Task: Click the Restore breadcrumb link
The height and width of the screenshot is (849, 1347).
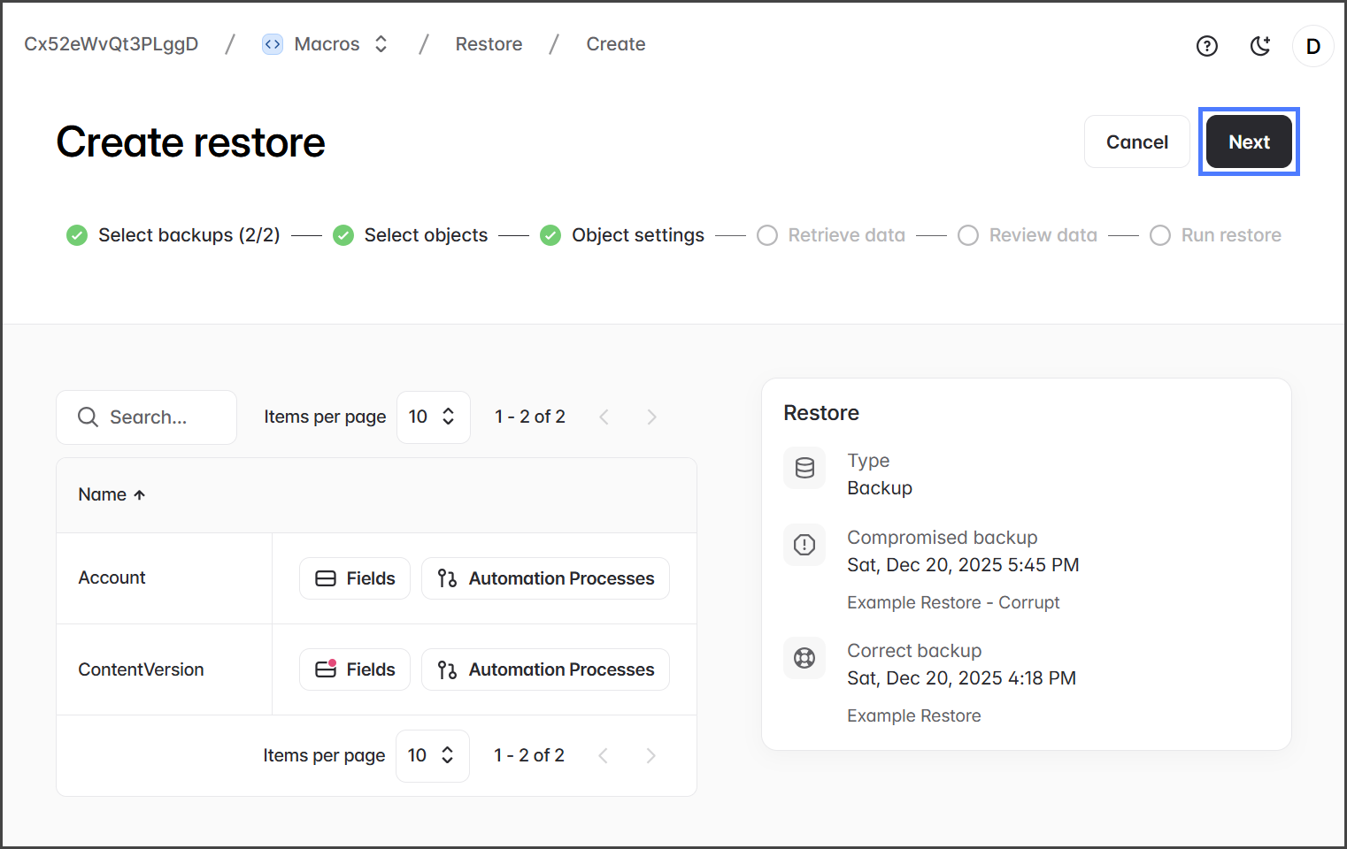Action: pos(489,44)
